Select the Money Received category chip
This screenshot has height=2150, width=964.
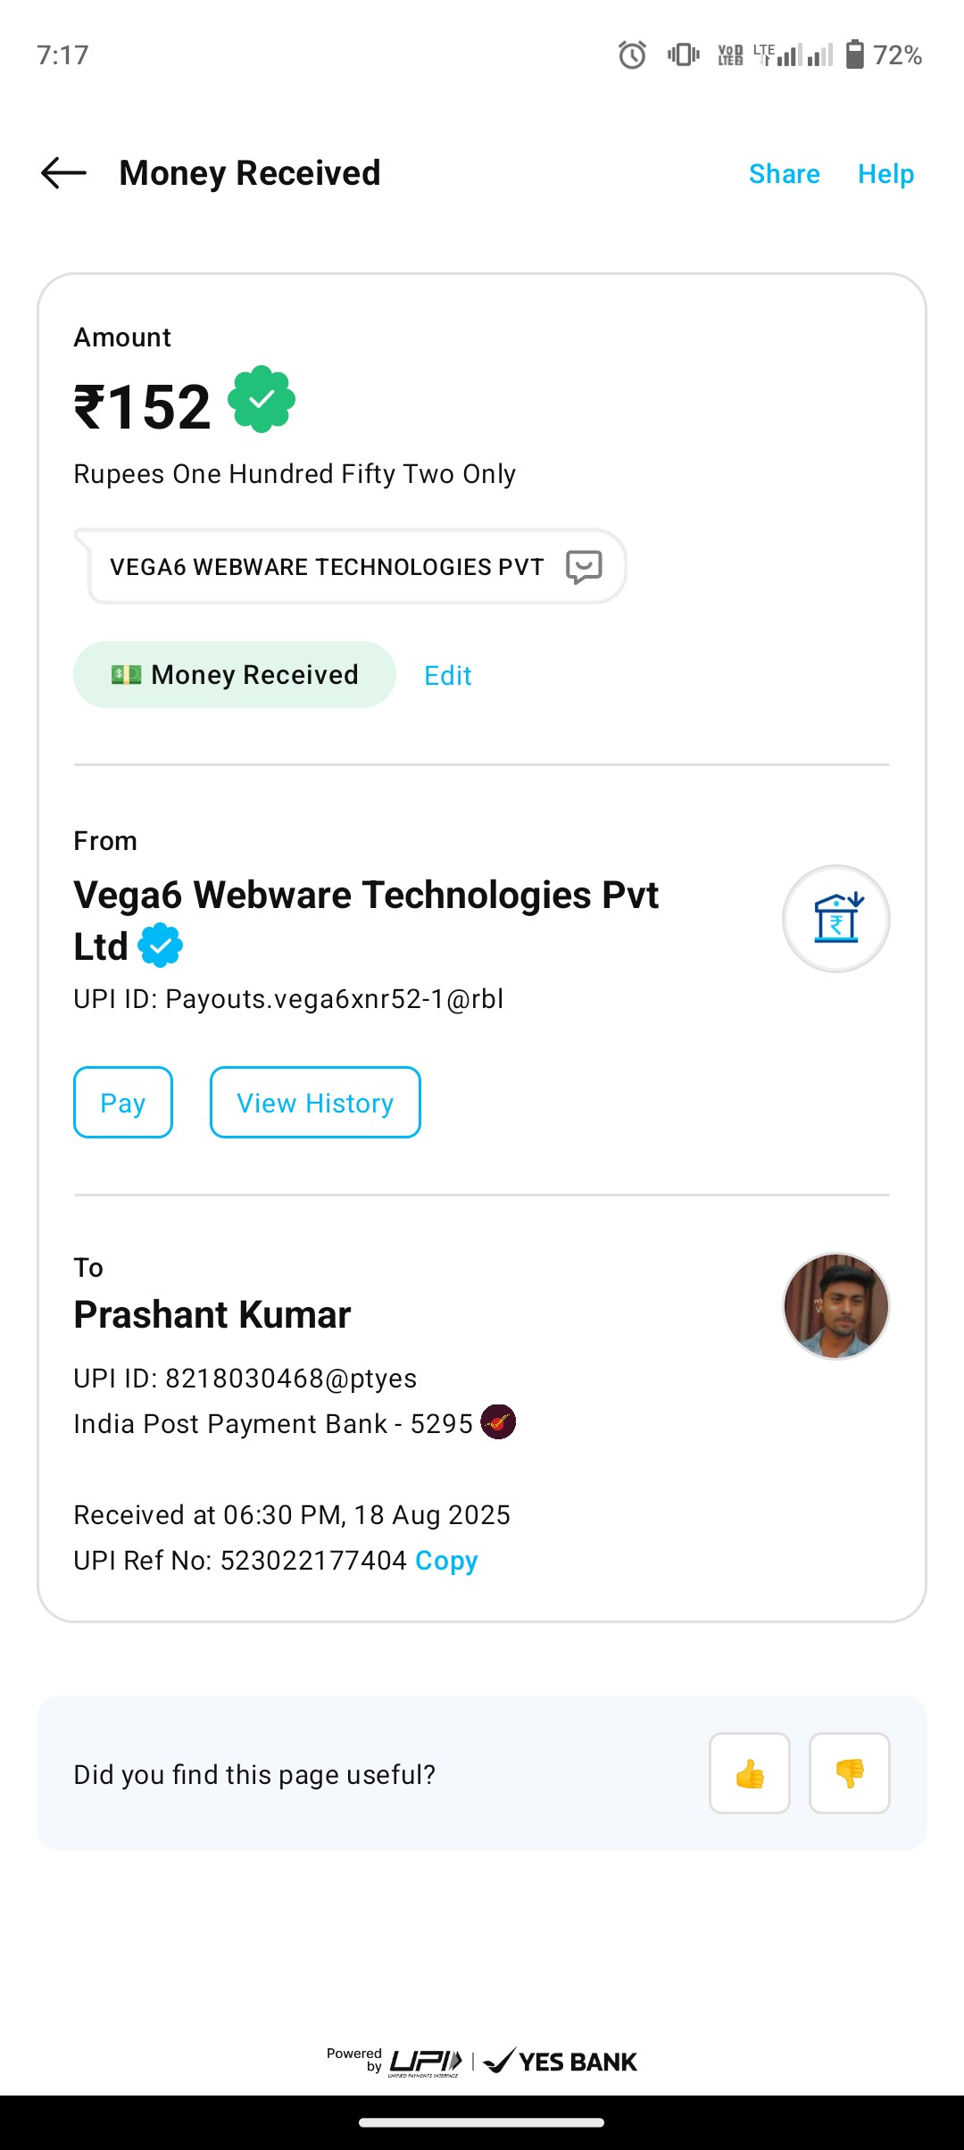pyautogui.click(x=235, y=675)
